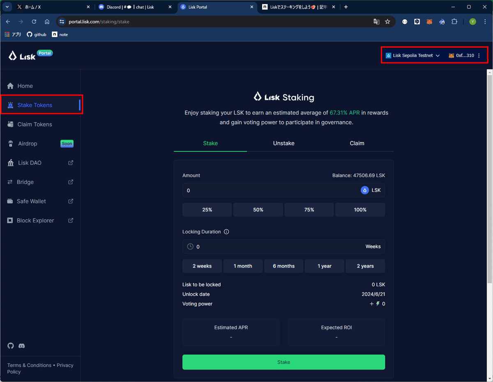
Task: Click browser Forward arrow
Action: pyautogui.click(x=21, y=21)
